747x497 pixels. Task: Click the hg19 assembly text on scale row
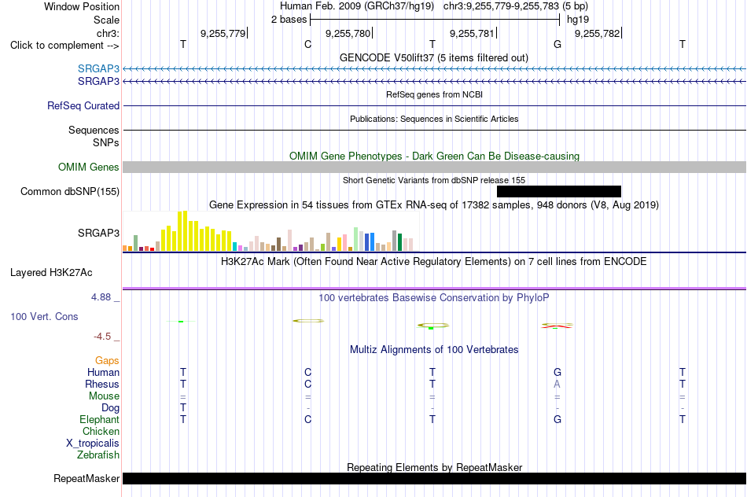[578, 20]
